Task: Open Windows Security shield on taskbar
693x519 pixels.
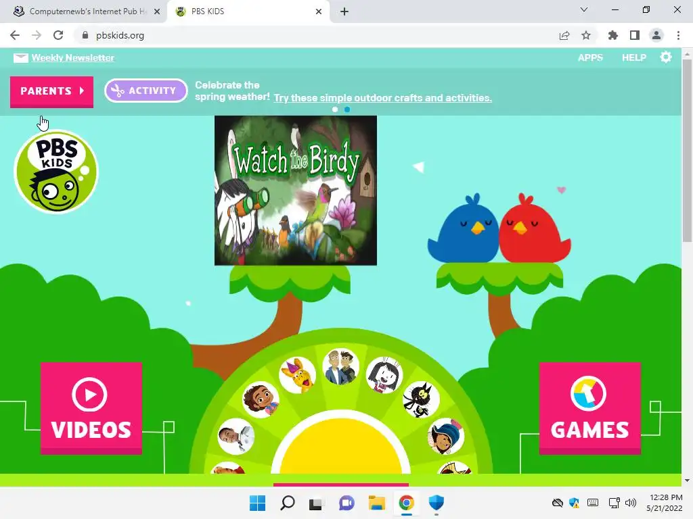Action: pyautogui.click(x=437, y=503)
